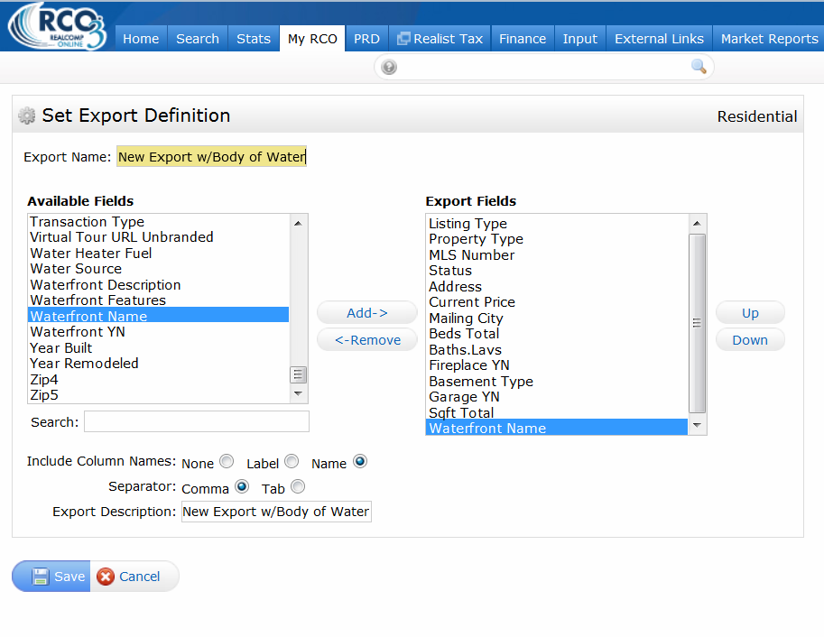This screenshot has height=637, width=824.
Task: Click the RCO3 Realcomp Online logo
Action: 57,26
